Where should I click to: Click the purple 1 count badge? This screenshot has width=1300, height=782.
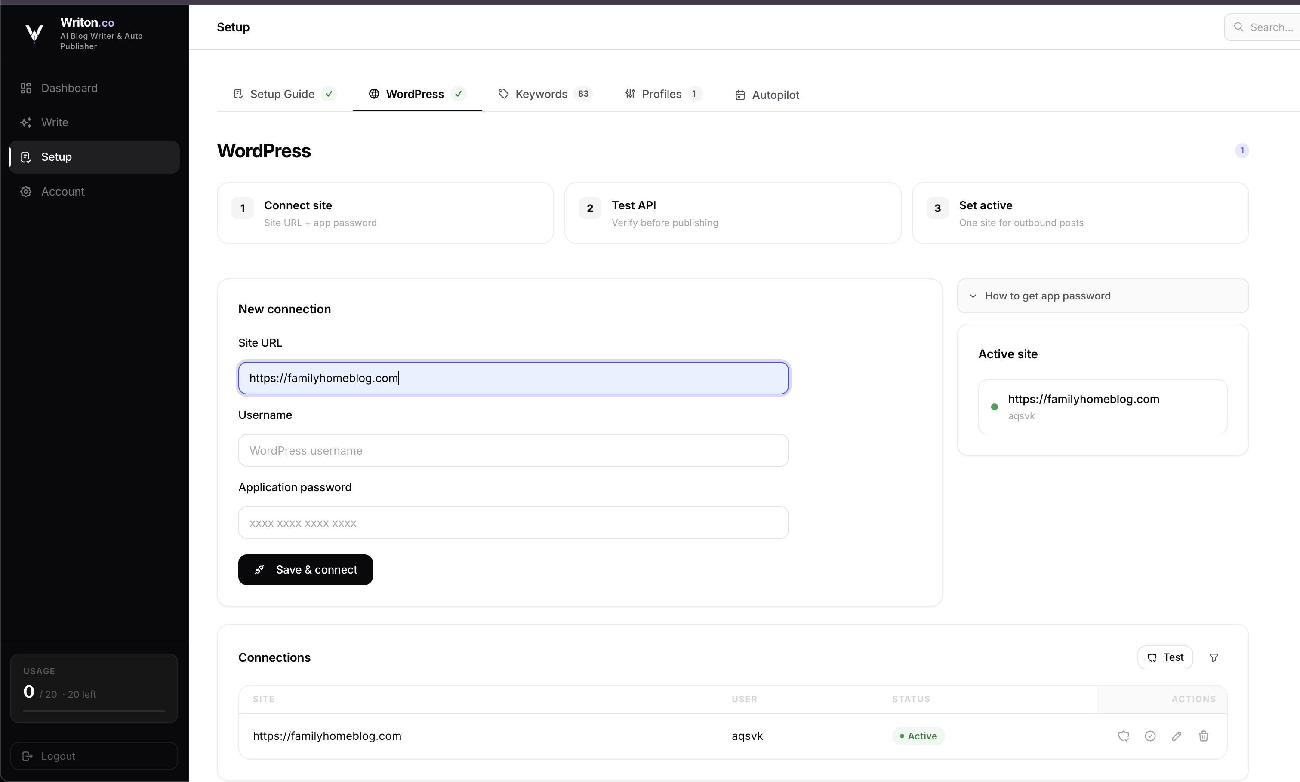[x=1242, y=151]
